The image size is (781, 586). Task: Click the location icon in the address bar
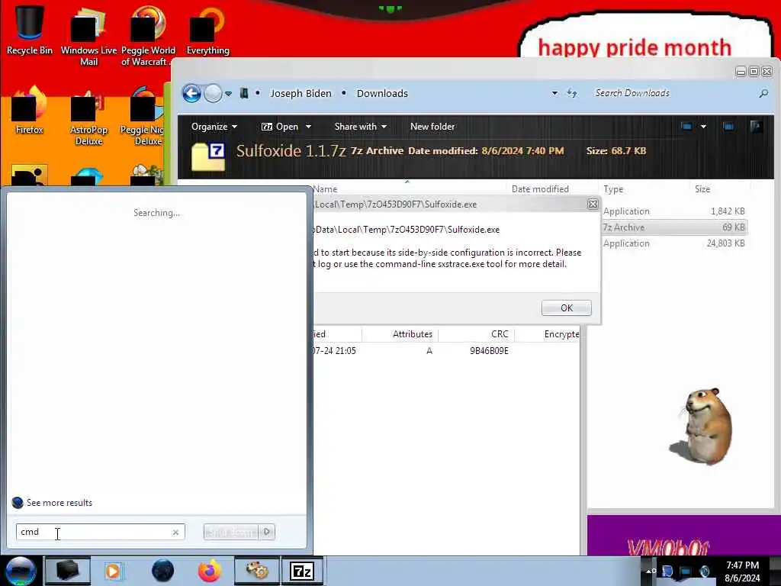coord(244,93)
